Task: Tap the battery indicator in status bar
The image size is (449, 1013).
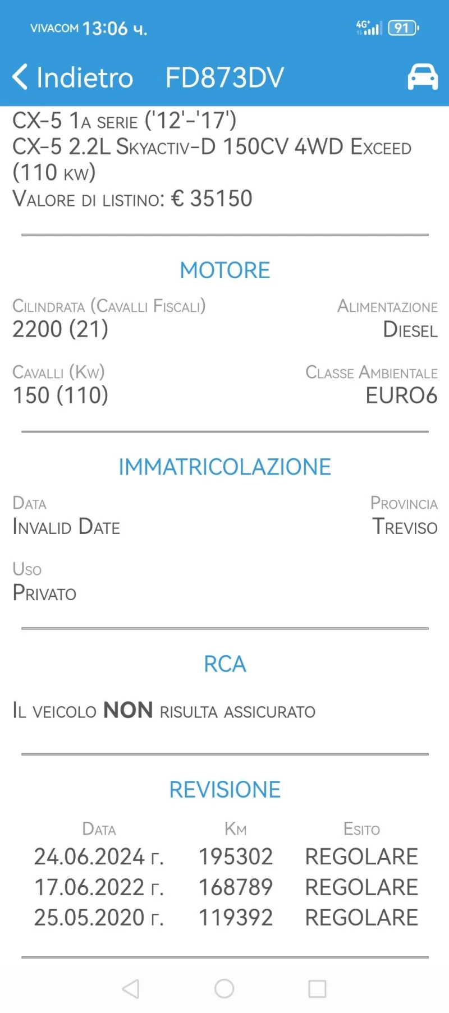Action: click(403, 28)
